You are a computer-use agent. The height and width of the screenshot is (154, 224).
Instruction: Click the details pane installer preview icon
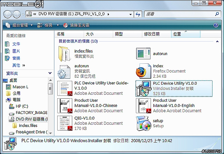(10, 144)
